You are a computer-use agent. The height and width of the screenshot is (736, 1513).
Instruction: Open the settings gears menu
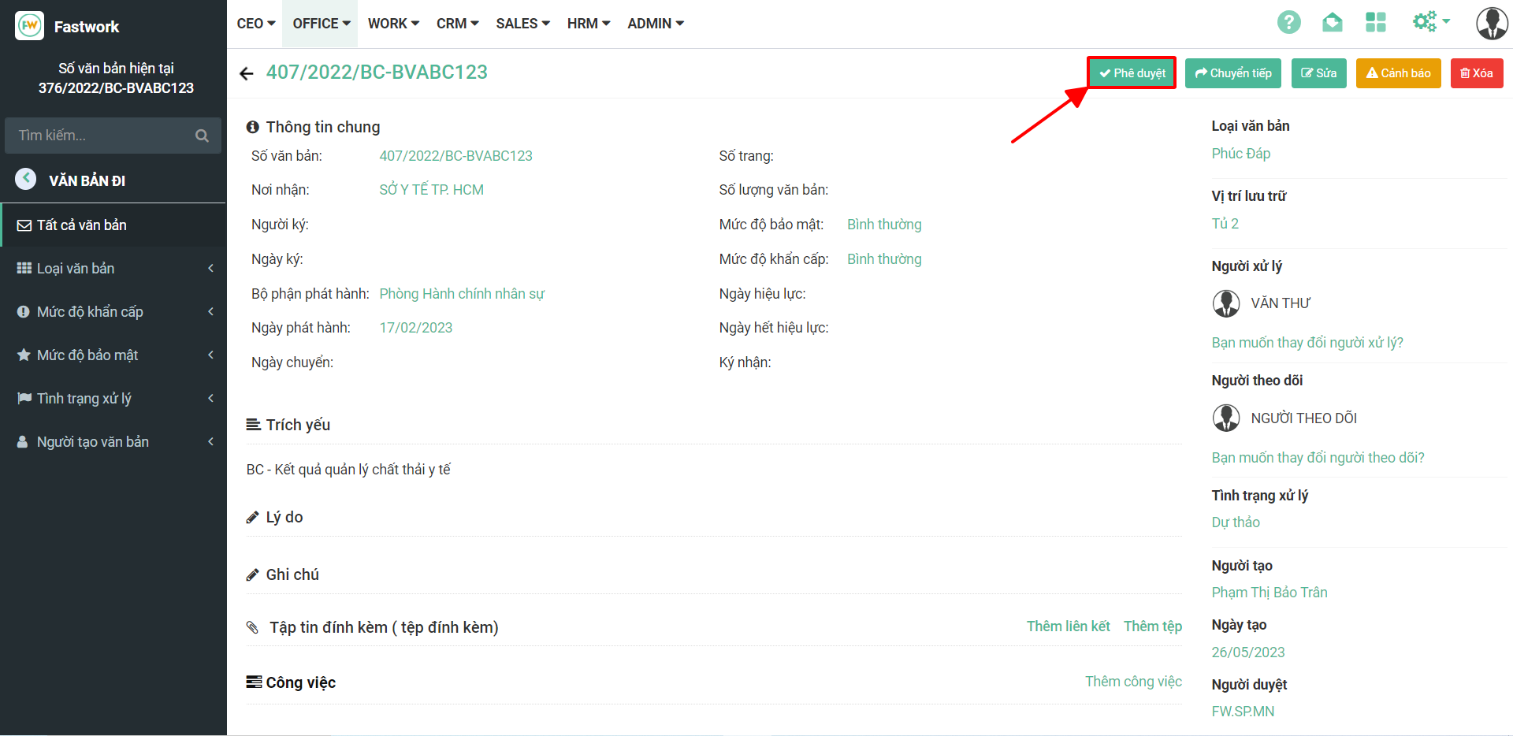(1429, 22)
